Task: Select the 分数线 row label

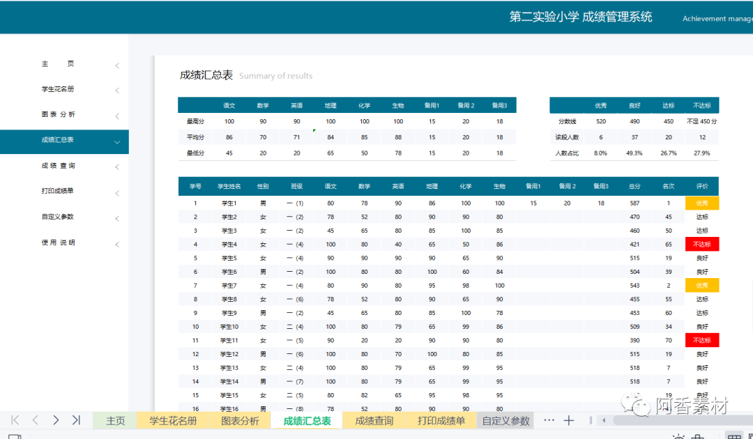Action: click(567, 121)
